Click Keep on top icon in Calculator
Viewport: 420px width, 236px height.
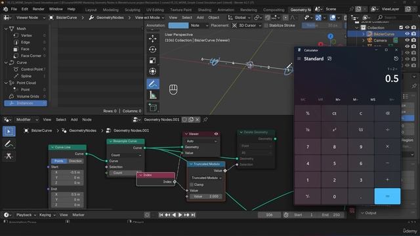[329, 58]
